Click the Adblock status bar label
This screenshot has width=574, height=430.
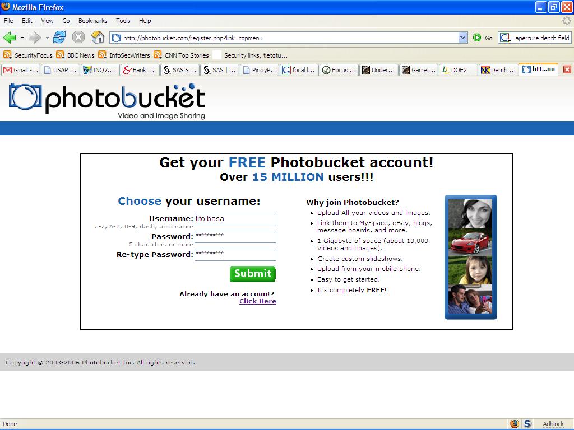point(553,424)
